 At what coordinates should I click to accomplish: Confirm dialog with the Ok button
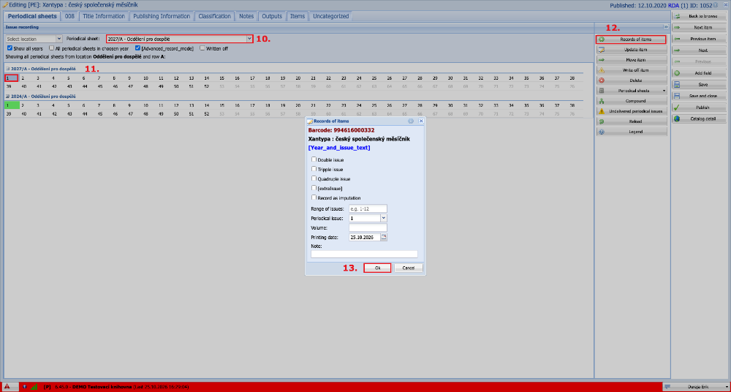377,268
